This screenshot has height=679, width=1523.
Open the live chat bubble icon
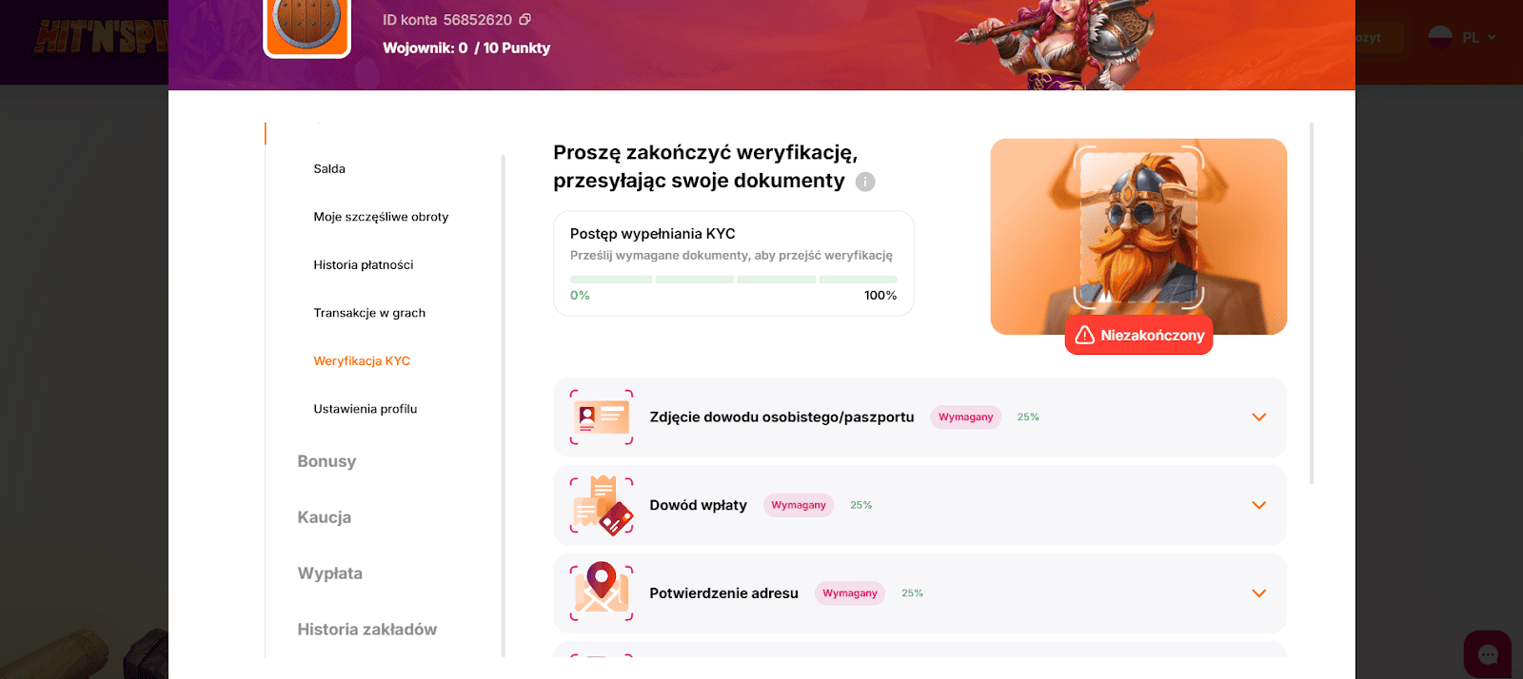click(x=1487, y=654)
